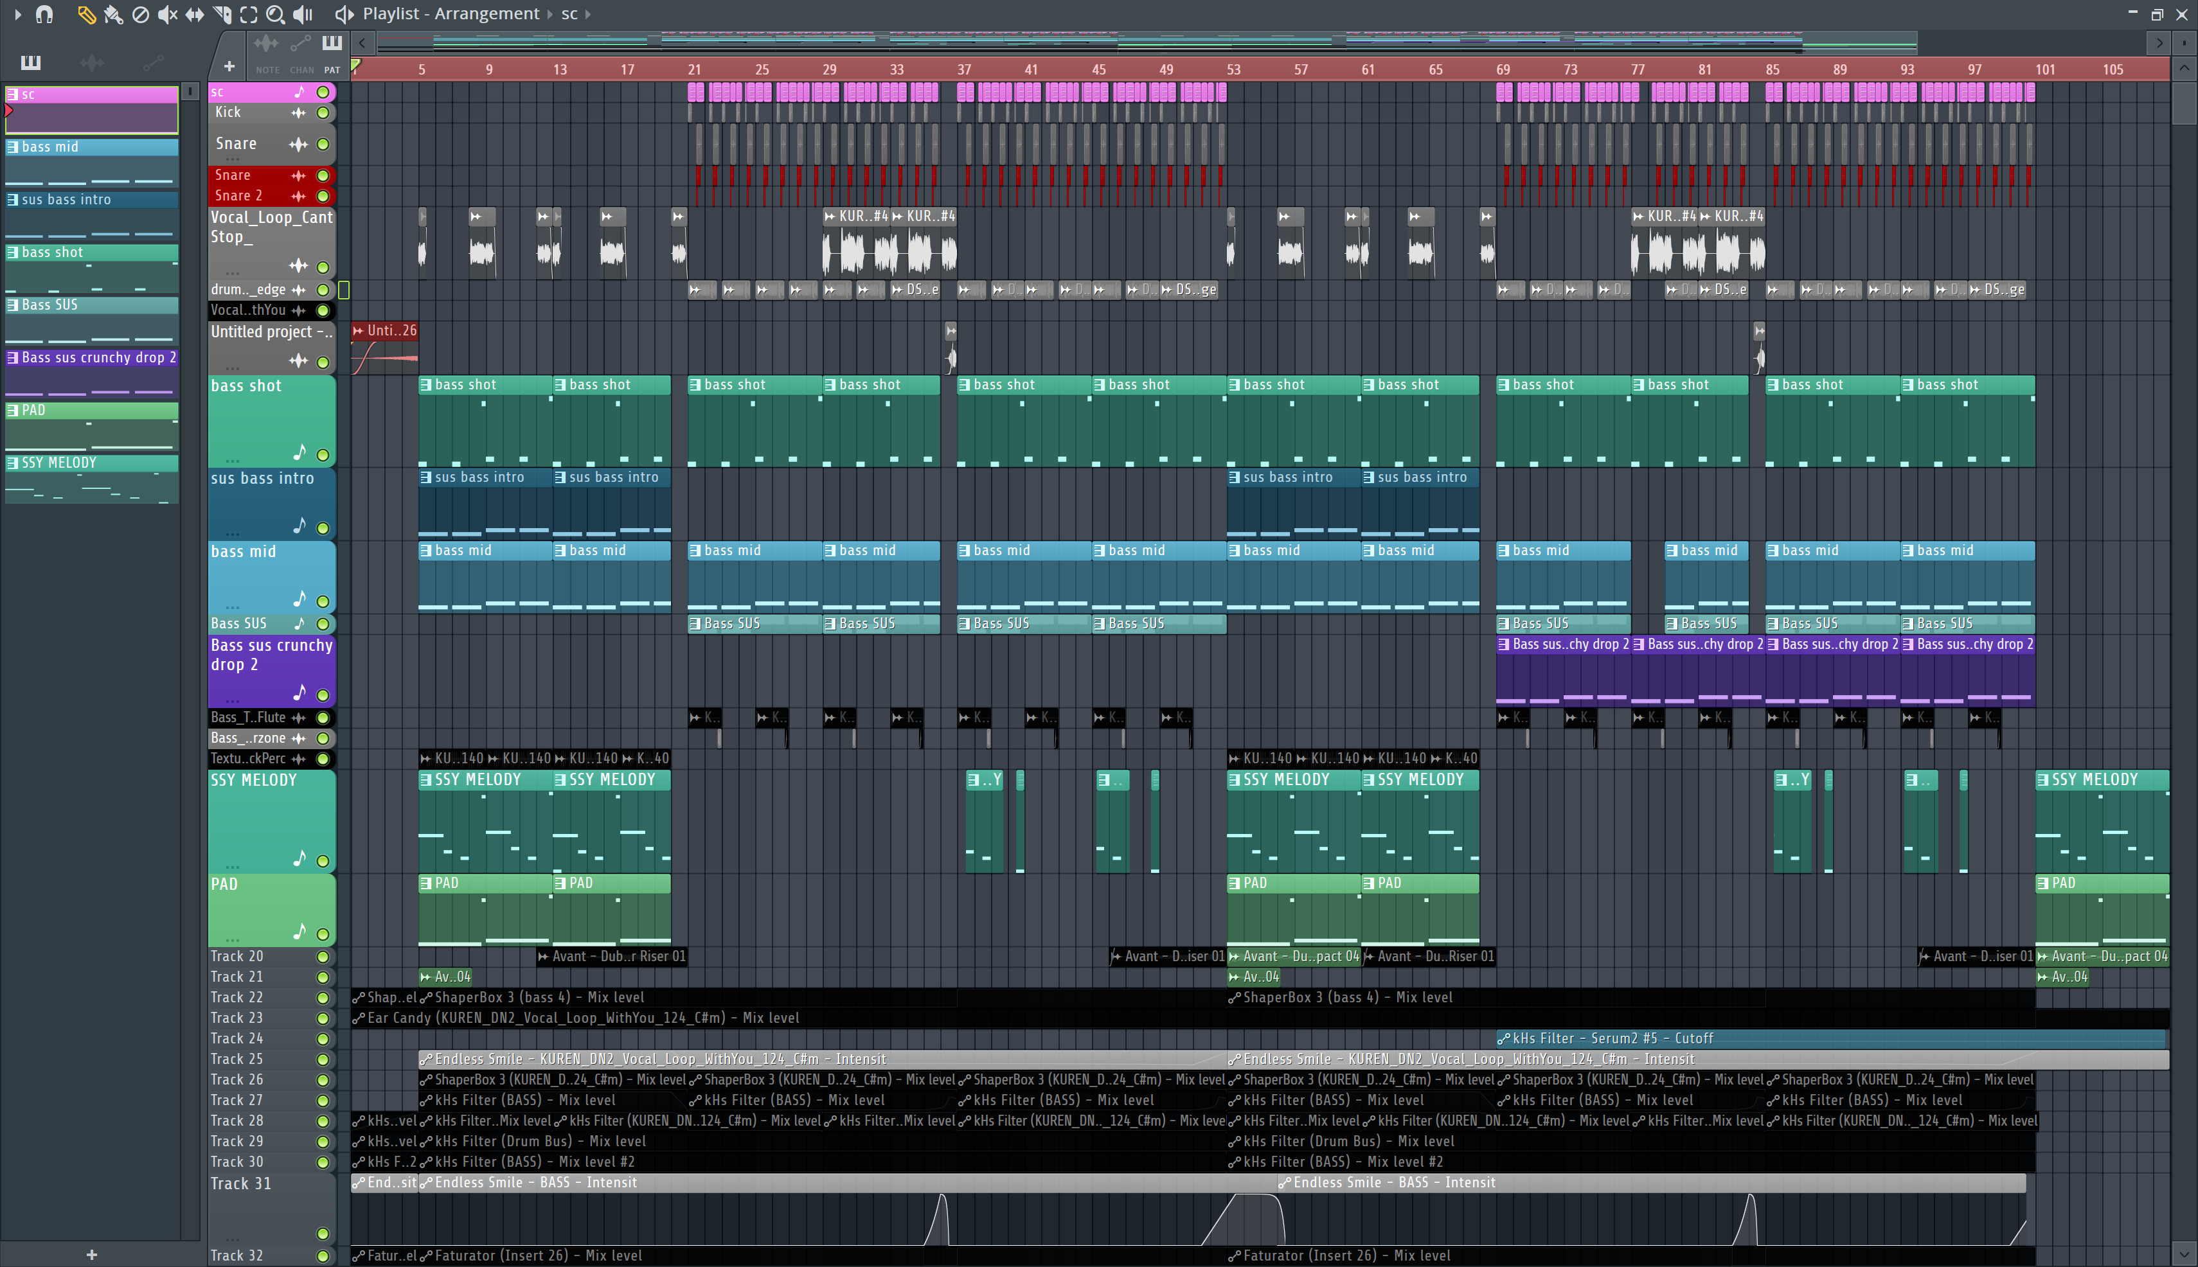Show automation clips via picker node icon

153,63
